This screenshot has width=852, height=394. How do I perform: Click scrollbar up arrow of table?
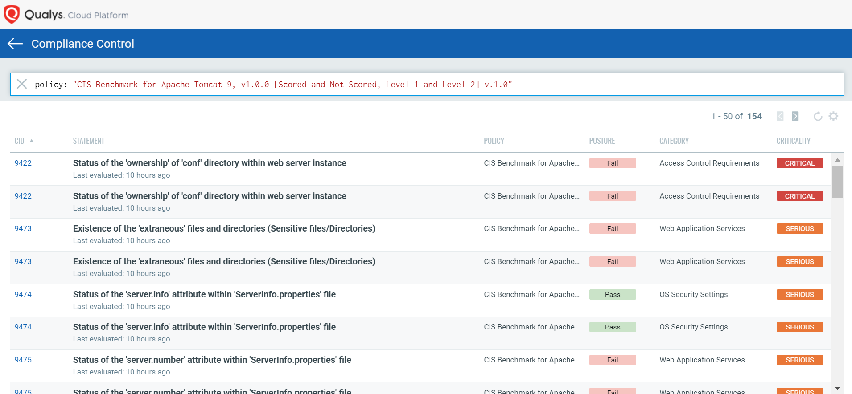click(837, 160)
